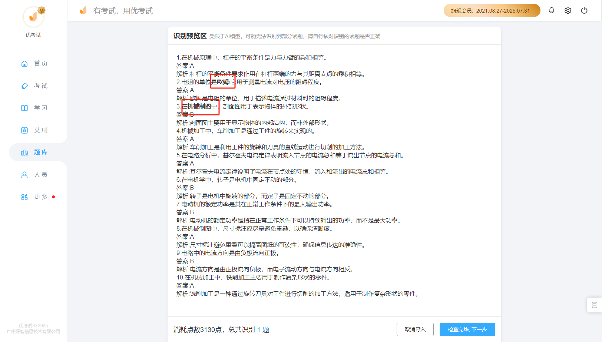Click the tag icon beside 考试
The width and height of the screenshot is (602, 342).
pos(24,86)
